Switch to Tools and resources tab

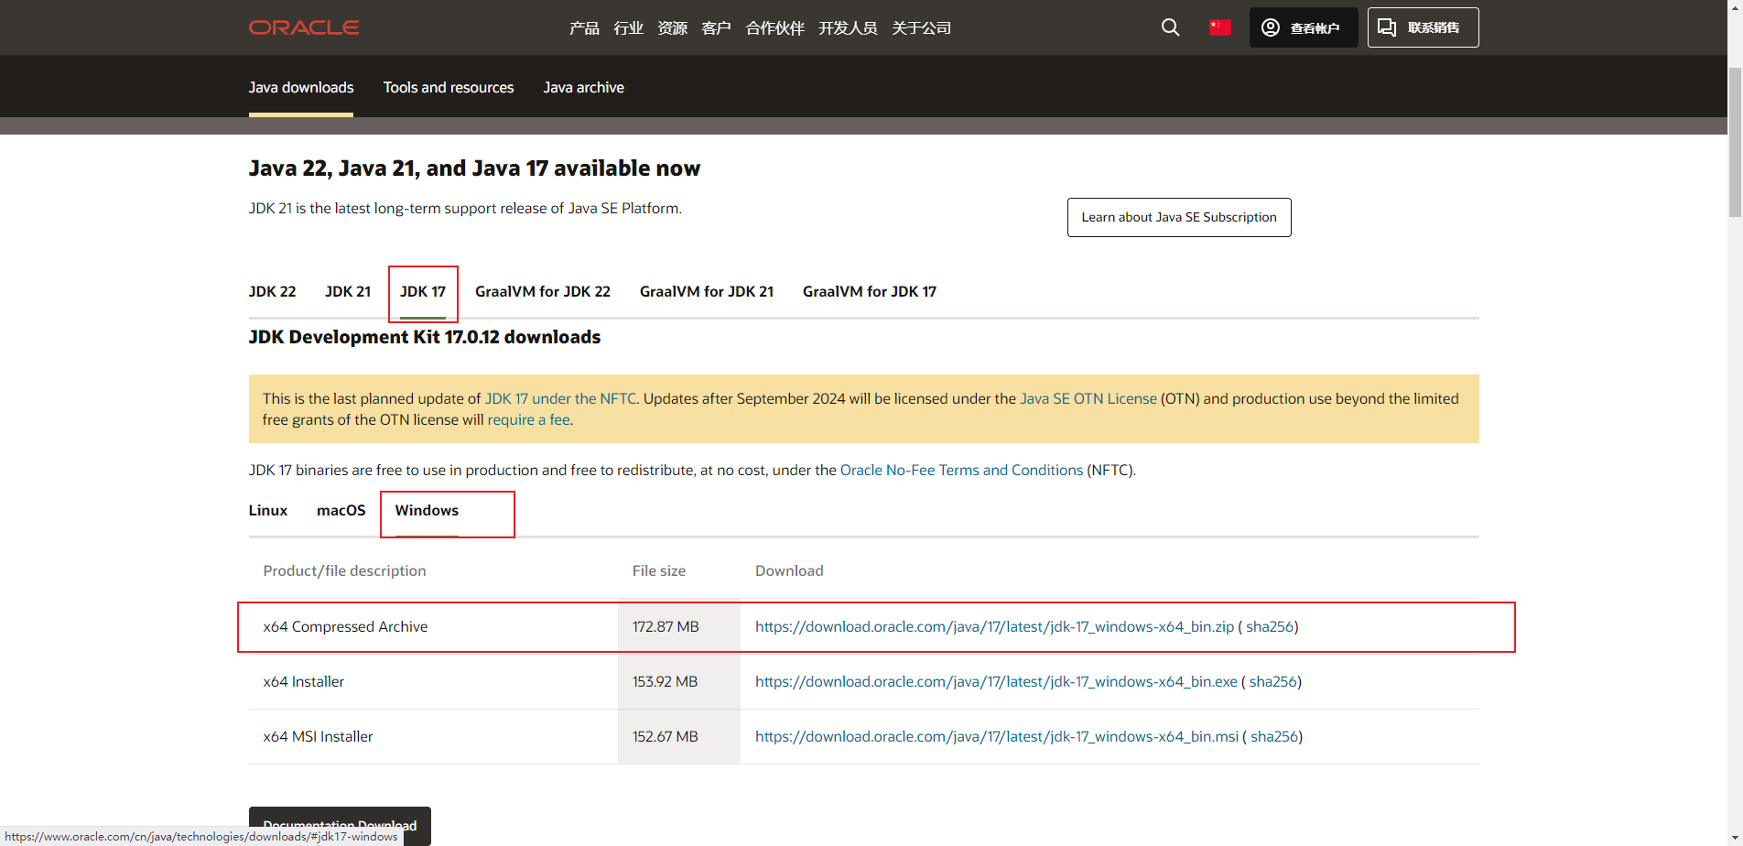pyautogui.click(x=449, y=88)
